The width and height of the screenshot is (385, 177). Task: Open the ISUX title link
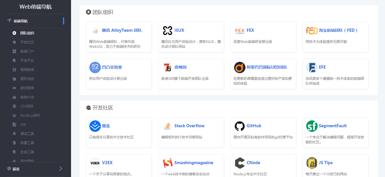tap(179, 30)
